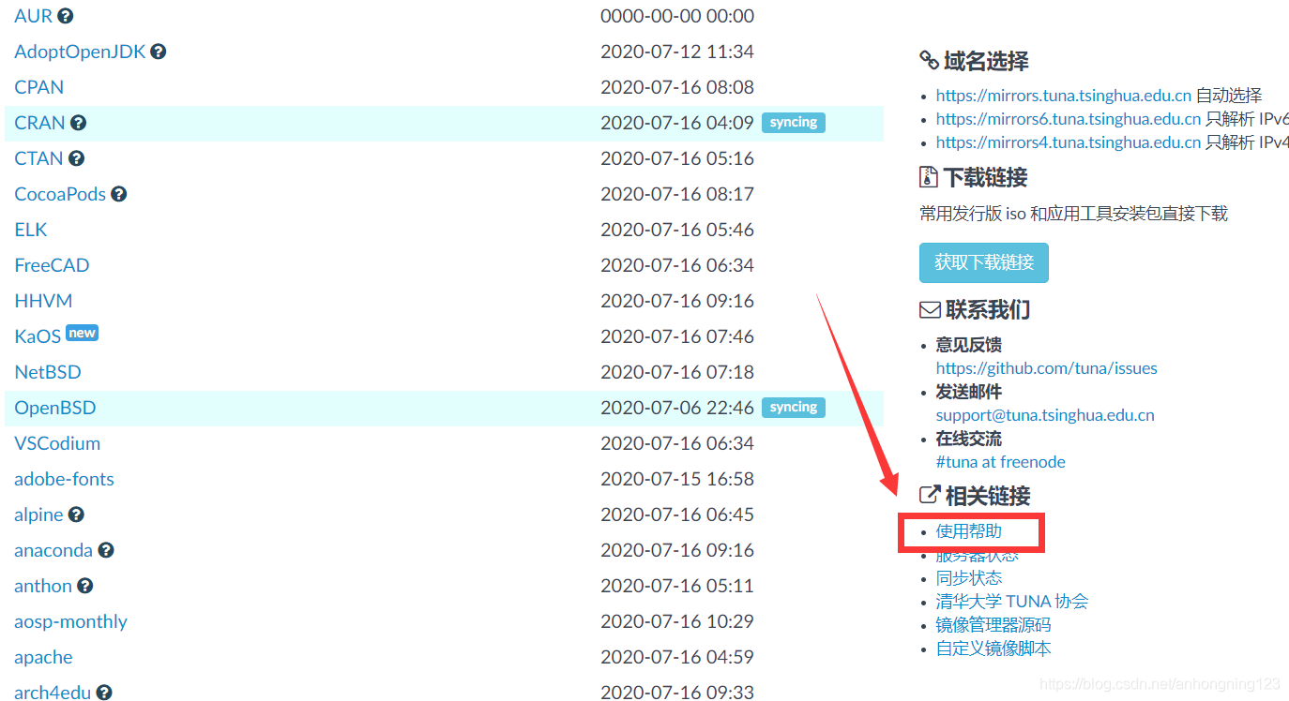Open the arch4edu mirror link

coord(53,693)
